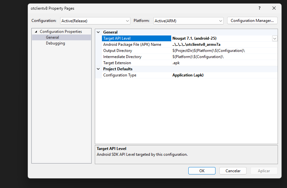Open the Platform dropdown showing Active(ARM)

click(x=188, y=21)
